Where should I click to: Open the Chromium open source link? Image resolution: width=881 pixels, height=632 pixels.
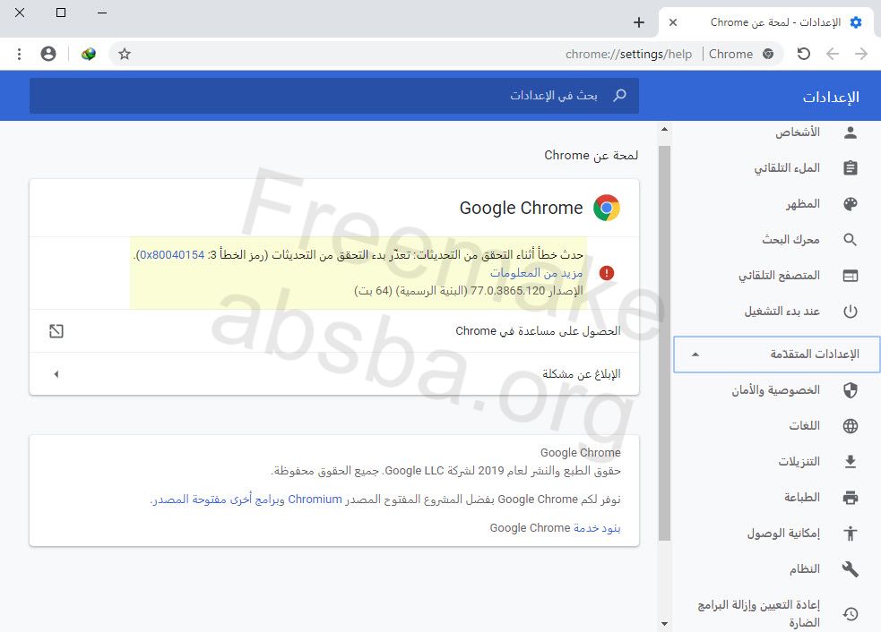point(315,499)
